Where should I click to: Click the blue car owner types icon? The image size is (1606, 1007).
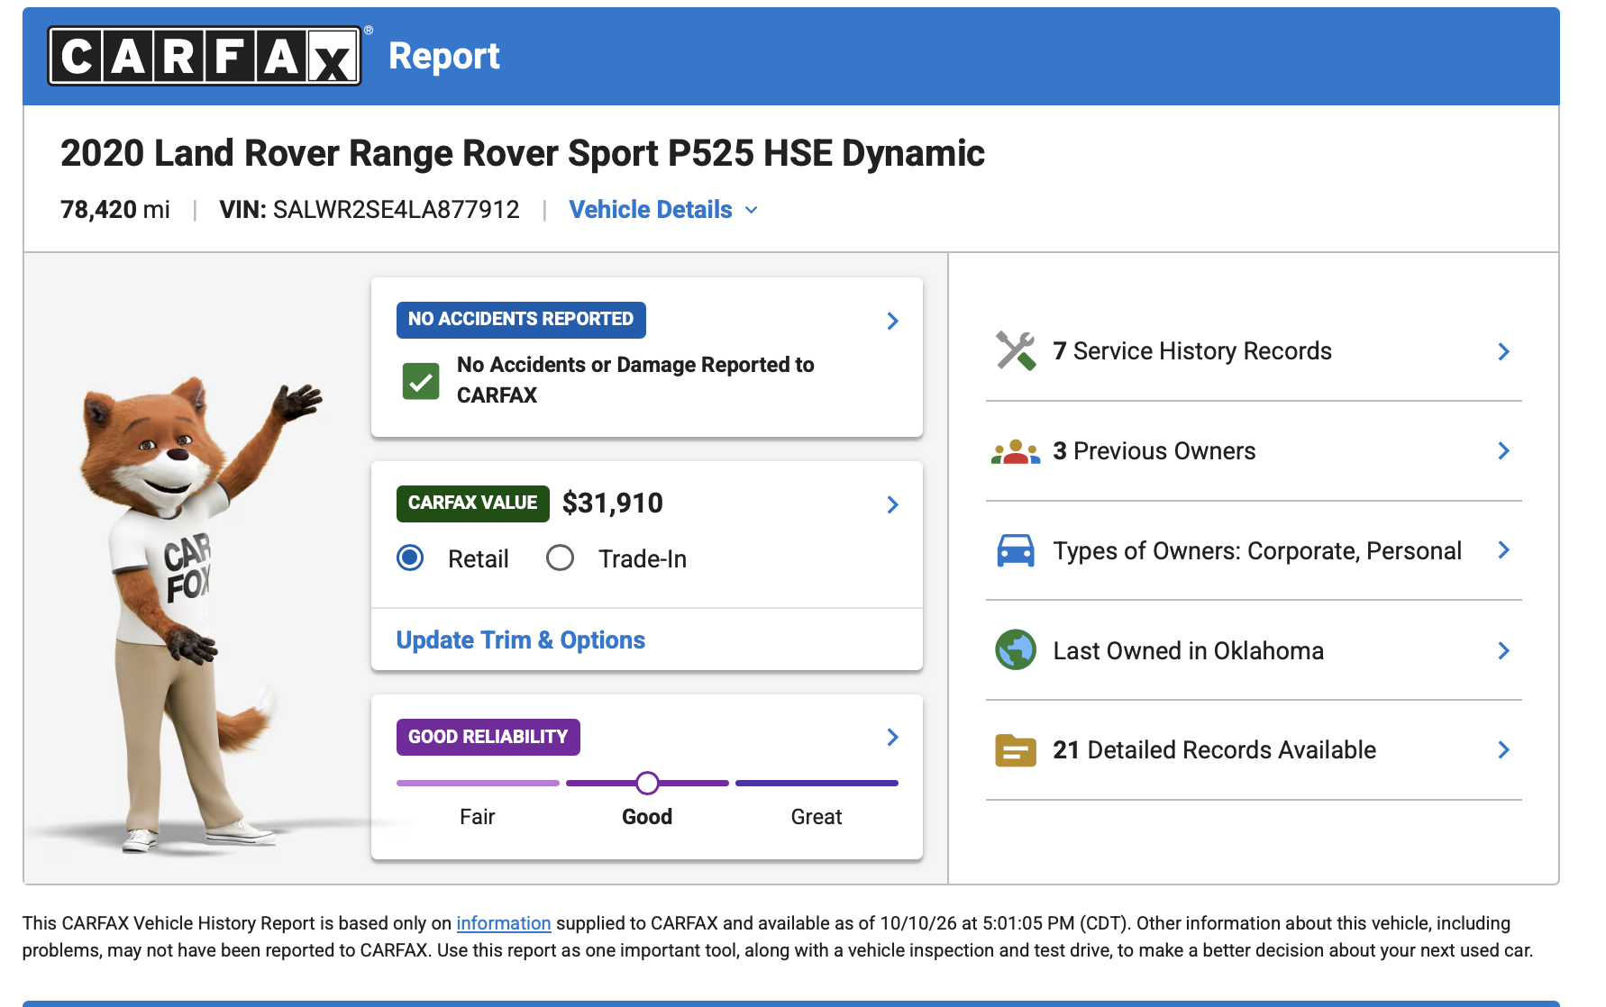click(x=1016, y=550)
